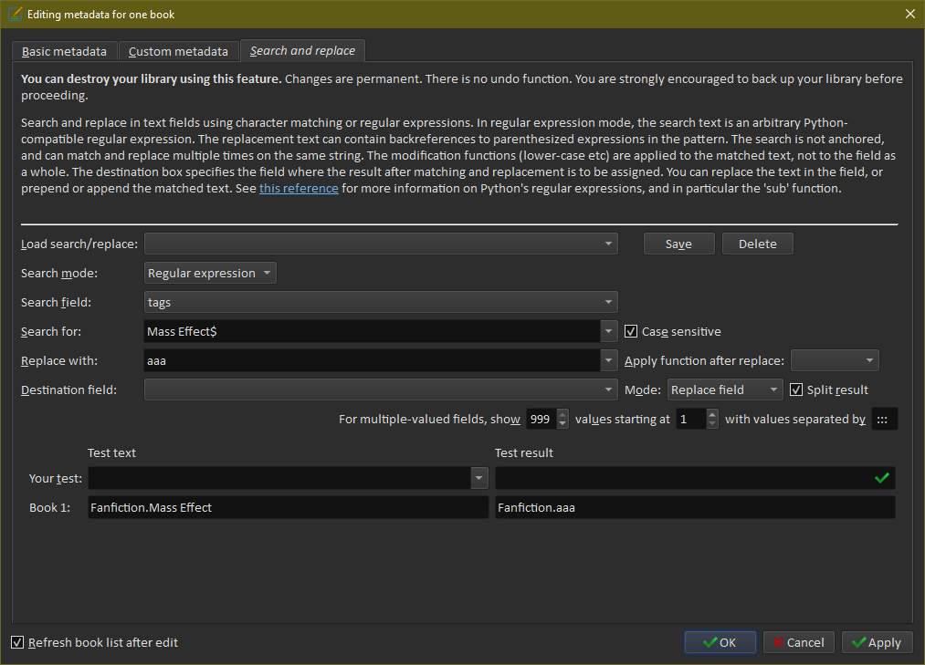The height and width of the screenshot is (665, 925).
Task: Open the Load search/replace combo box
Action: tap(381, 244)
